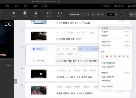Open the 효과 menu in menu bar
Screen dimensions: 136x98
click(x=26, y=6)
